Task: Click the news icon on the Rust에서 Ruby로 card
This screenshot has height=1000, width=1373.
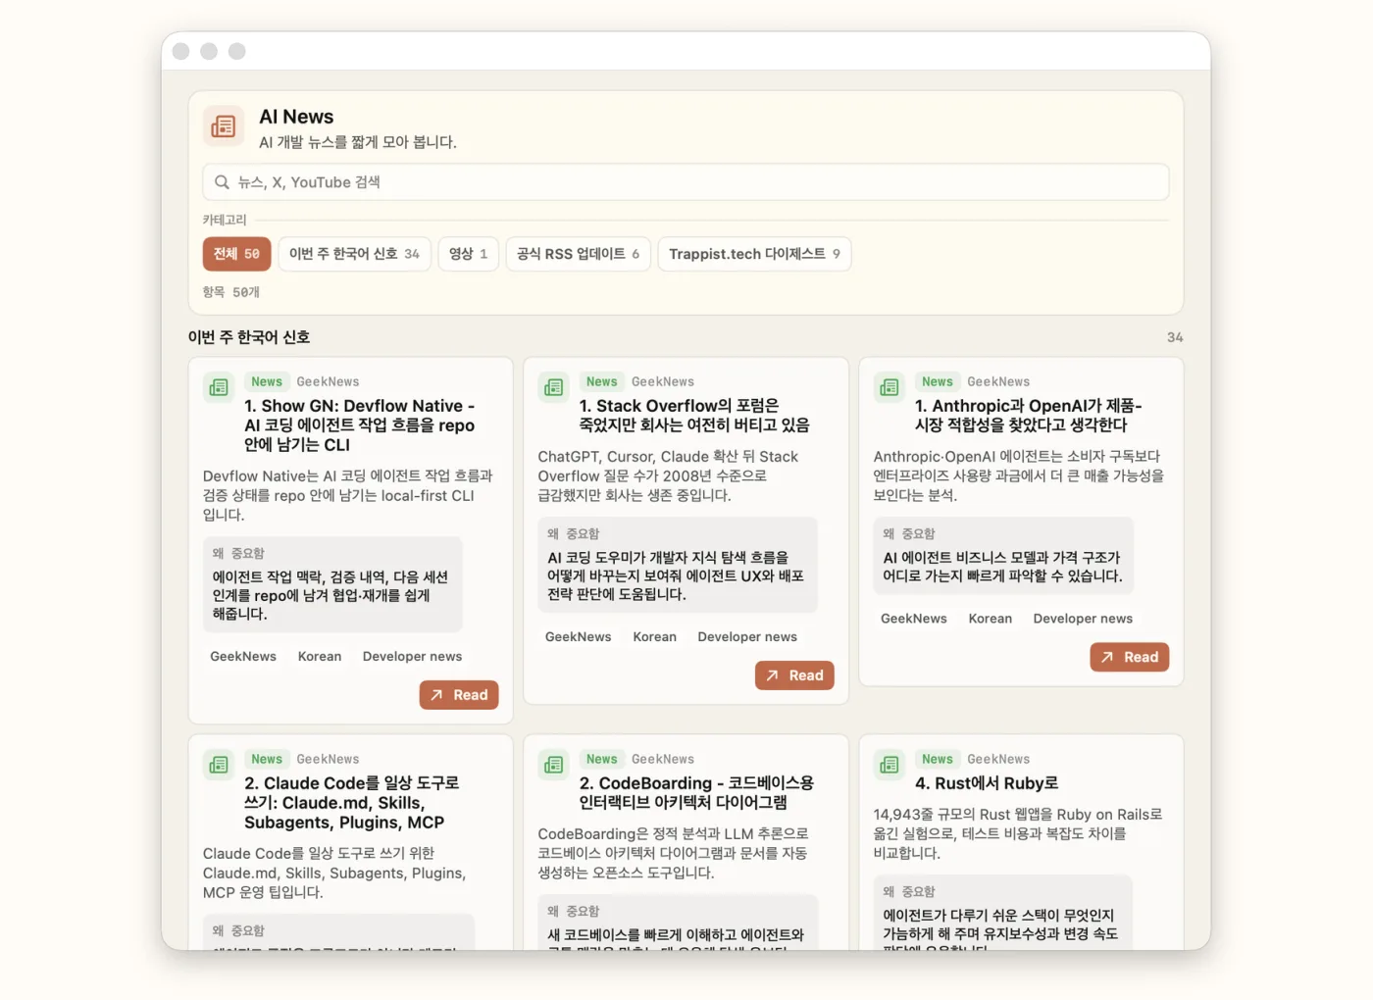Action: click(890, 765)
